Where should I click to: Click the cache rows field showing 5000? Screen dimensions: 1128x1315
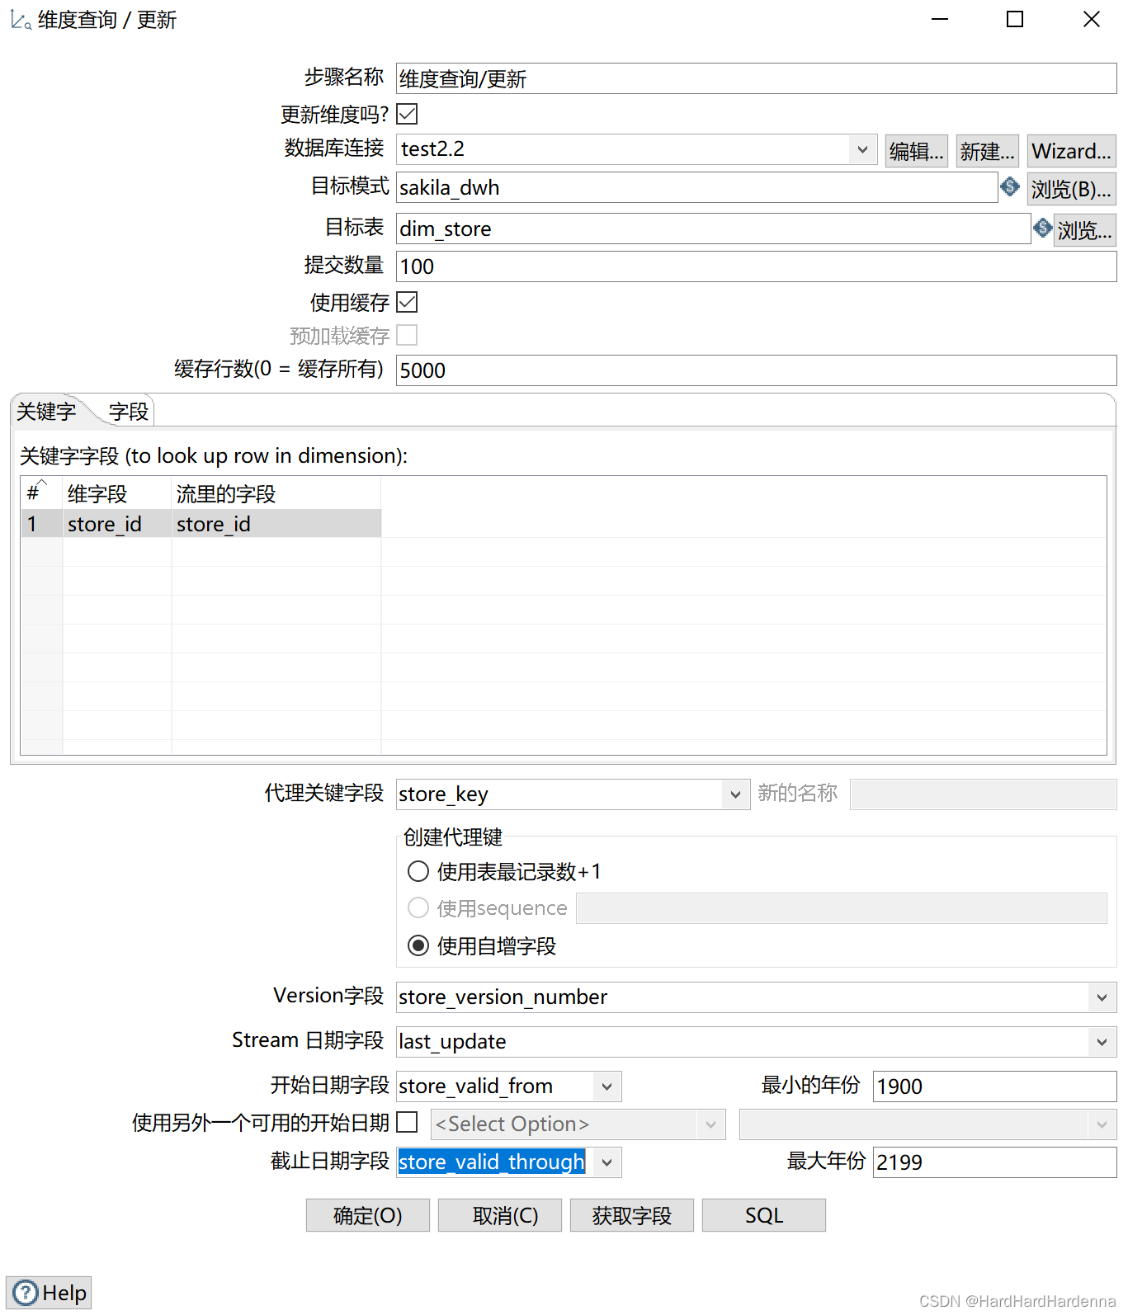pyautogui.click(x=756, y=370)
